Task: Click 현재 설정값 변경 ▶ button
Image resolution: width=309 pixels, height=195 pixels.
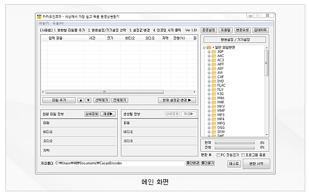Action: (x=177, y=100)
